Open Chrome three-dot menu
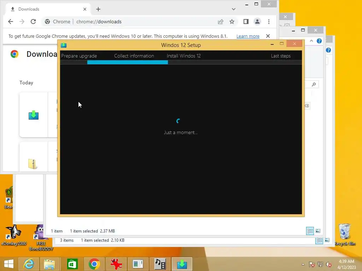The image size is (362, 271). pos(269,22)
